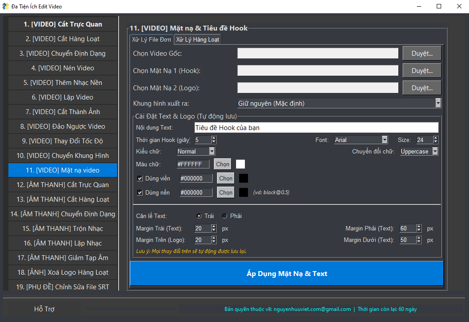Click the black Dùng viền color swatch
The height and width of the screenshot is (322, 469).
244,178
